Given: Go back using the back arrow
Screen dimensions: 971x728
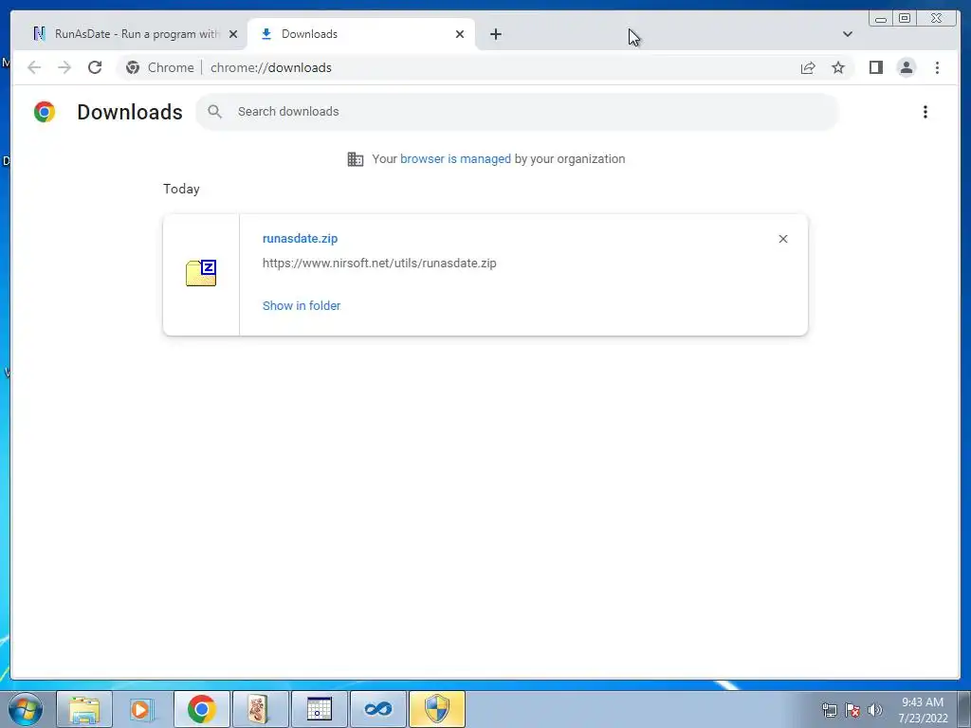Looking at the screenshot, I should click(34, 67).
